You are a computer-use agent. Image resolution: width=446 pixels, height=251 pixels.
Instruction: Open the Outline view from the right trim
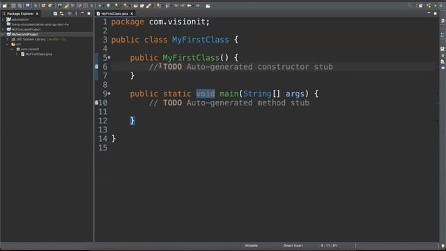click(443, 36)
